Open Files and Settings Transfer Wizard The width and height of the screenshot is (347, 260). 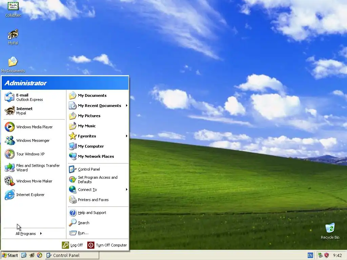34,168
